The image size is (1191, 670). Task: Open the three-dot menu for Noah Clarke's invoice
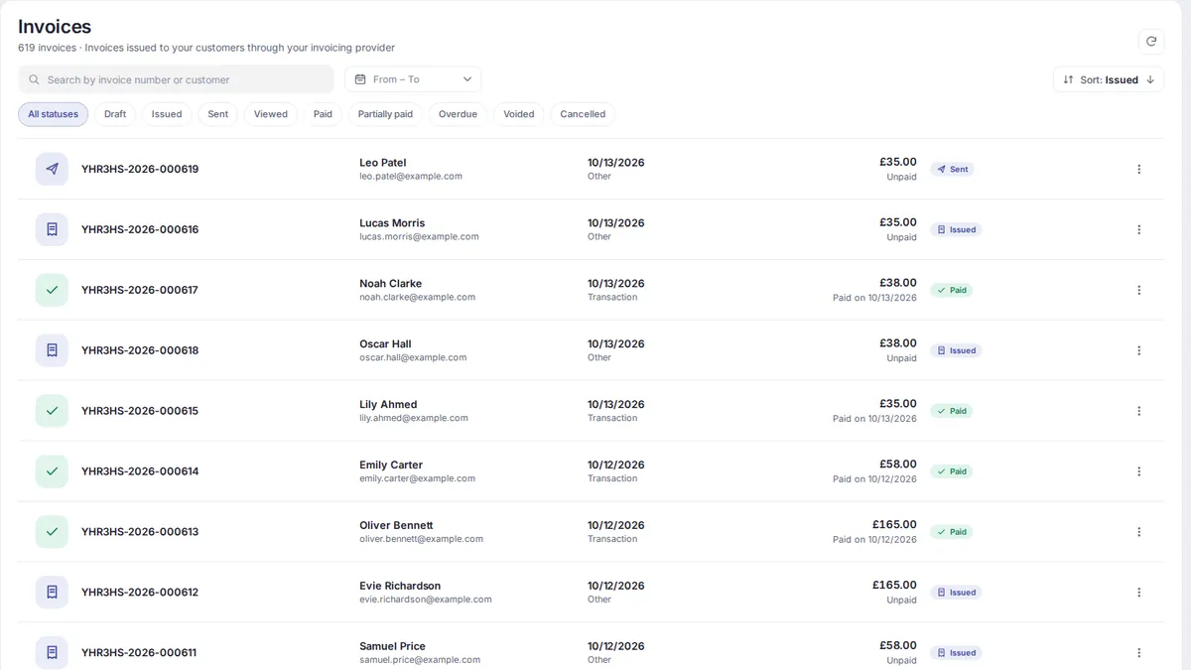1139,290
